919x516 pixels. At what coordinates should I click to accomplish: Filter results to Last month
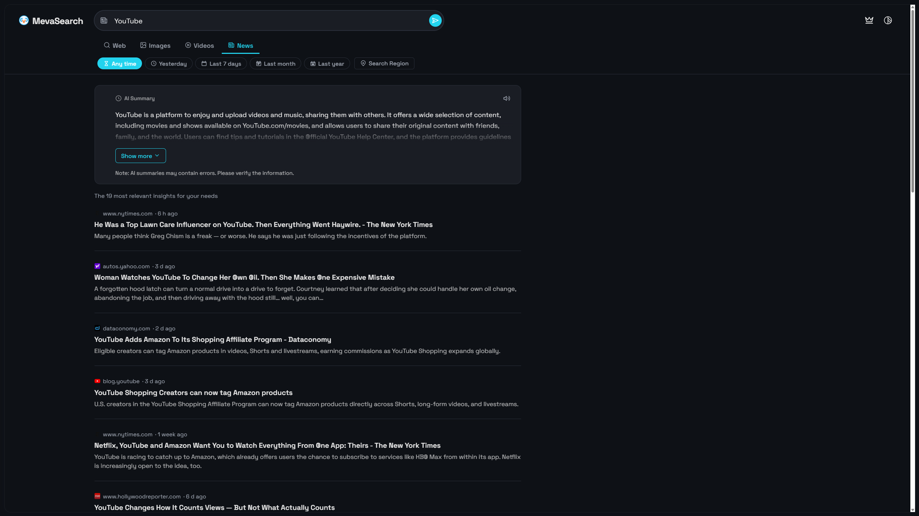275,64
